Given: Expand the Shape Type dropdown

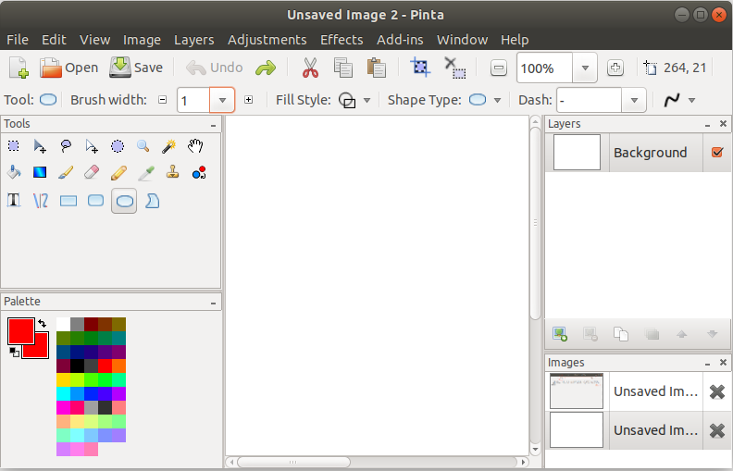Looking at the screenshot, I should point(497,100).
